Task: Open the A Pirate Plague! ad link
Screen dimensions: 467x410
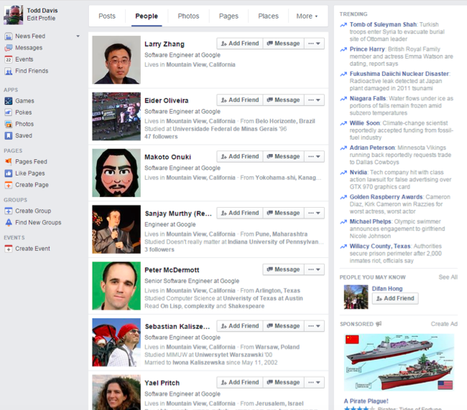Action: click(366, 401)
